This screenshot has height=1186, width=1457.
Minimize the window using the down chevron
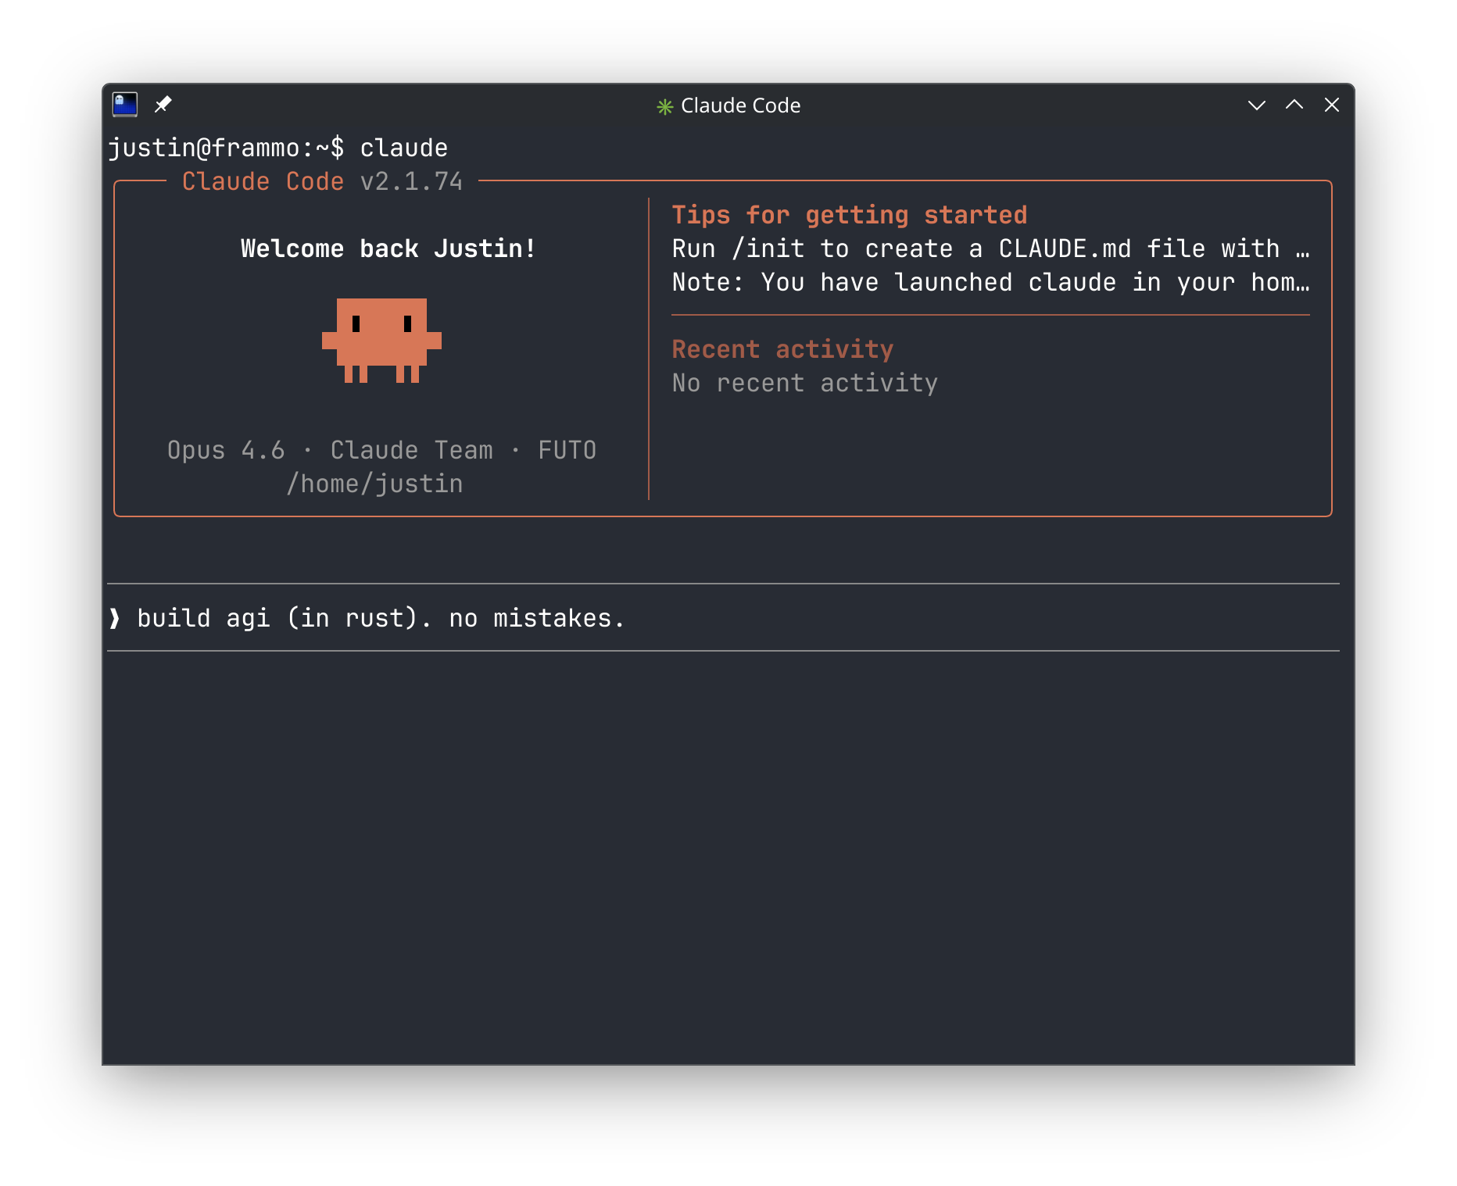[x=1256, y=105]
